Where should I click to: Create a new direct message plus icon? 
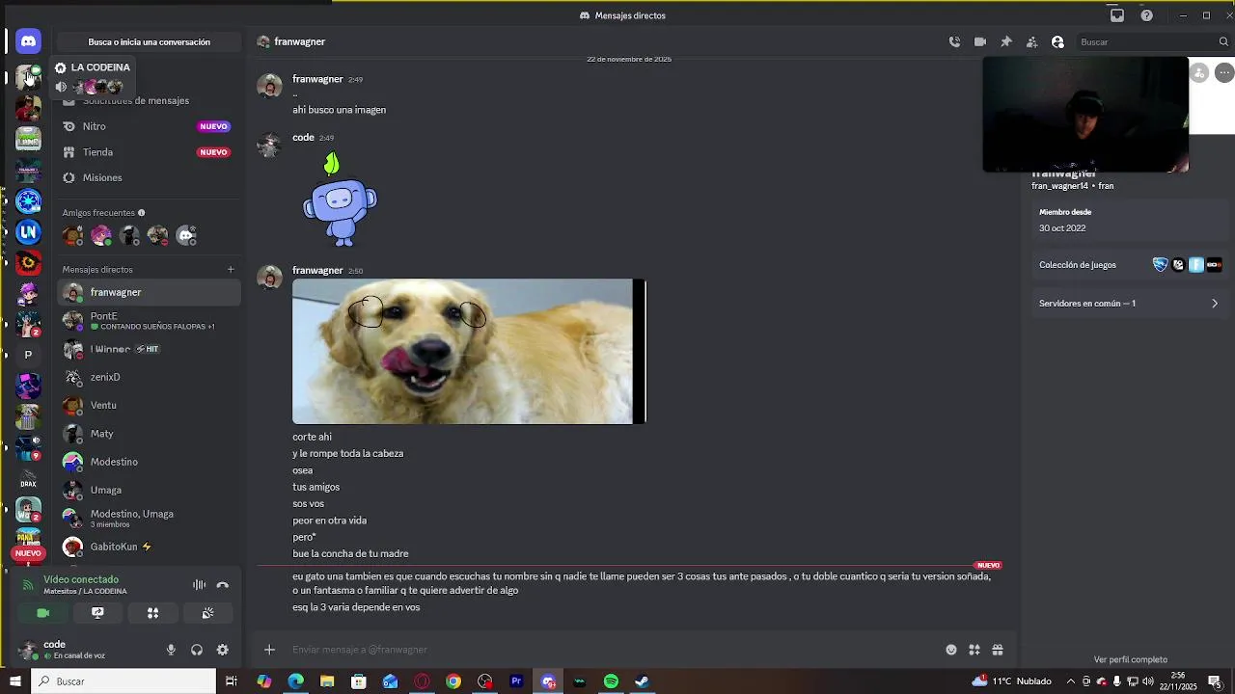coord(231,270)
